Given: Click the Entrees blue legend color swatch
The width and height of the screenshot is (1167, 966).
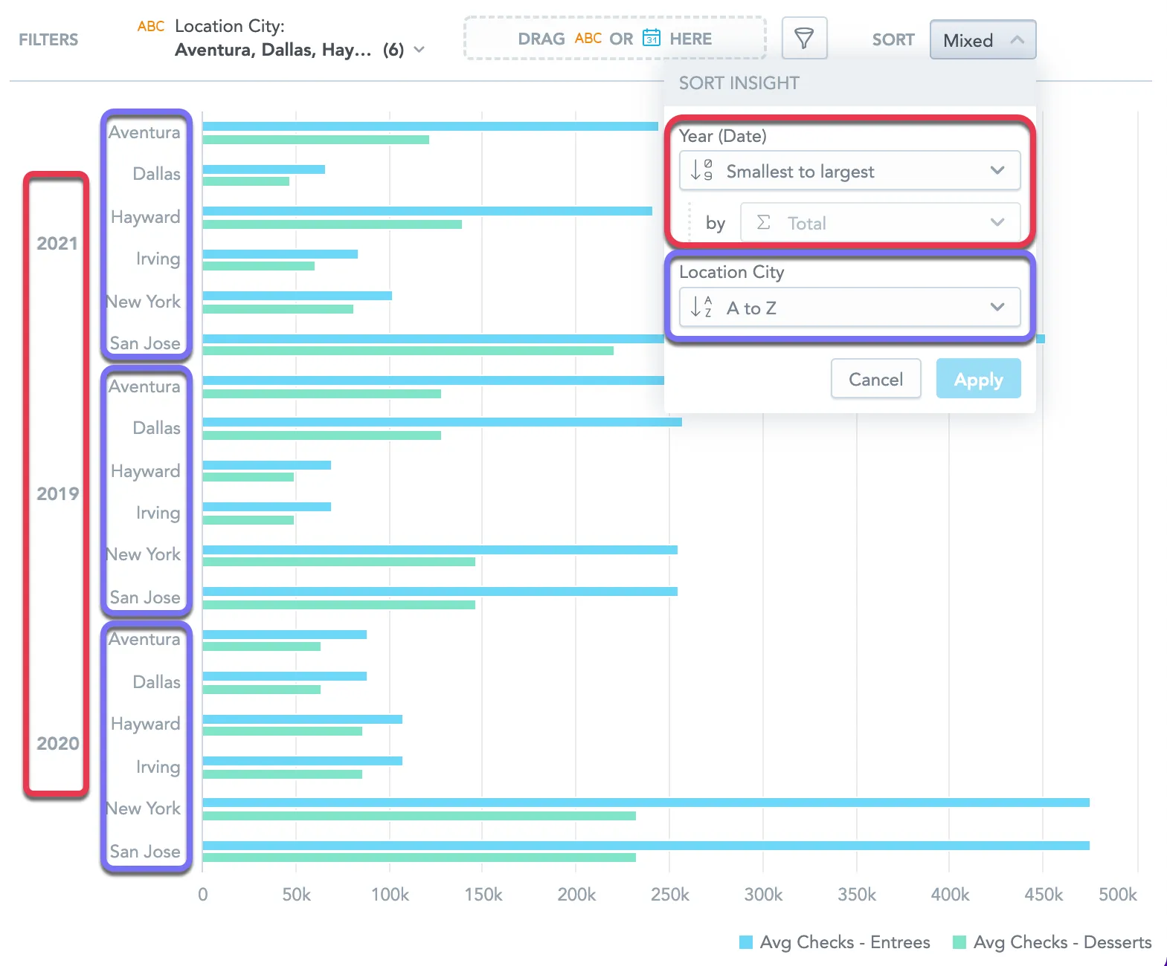Looking at the screenshot, I should tap(746, 942).
